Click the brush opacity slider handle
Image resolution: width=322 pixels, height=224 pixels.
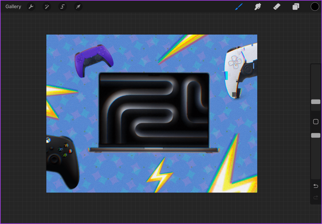(316, 135)
